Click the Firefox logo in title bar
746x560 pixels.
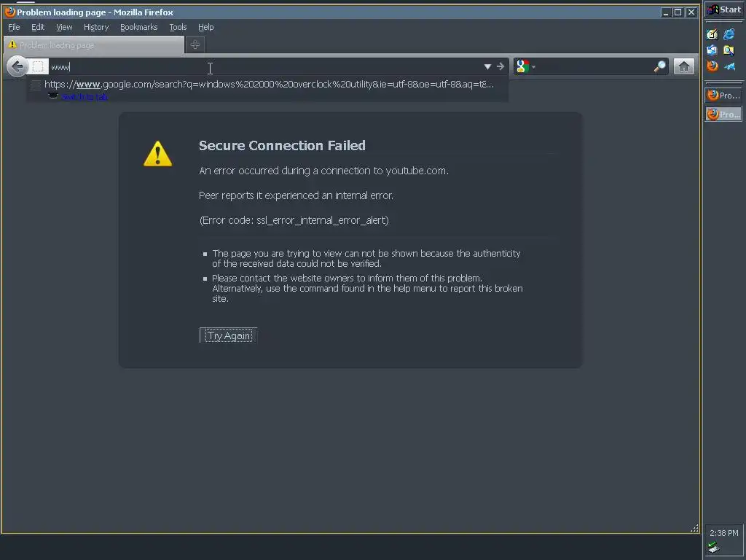(x=10, y=12)
